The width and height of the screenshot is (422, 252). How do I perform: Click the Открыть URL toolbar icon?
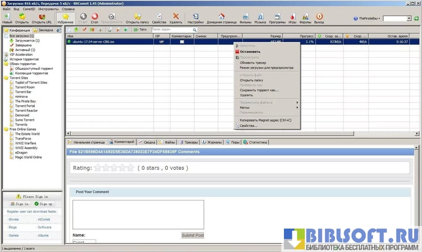[42, 18]
